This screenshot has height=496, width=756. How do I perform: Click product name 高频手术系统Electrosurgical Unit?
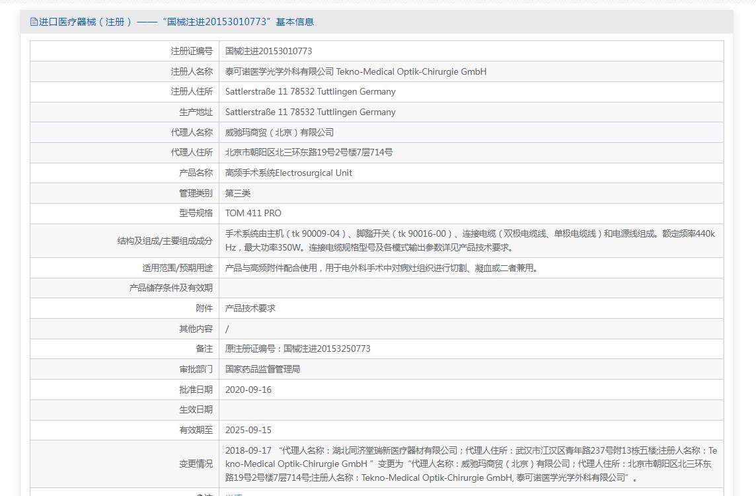289,173
